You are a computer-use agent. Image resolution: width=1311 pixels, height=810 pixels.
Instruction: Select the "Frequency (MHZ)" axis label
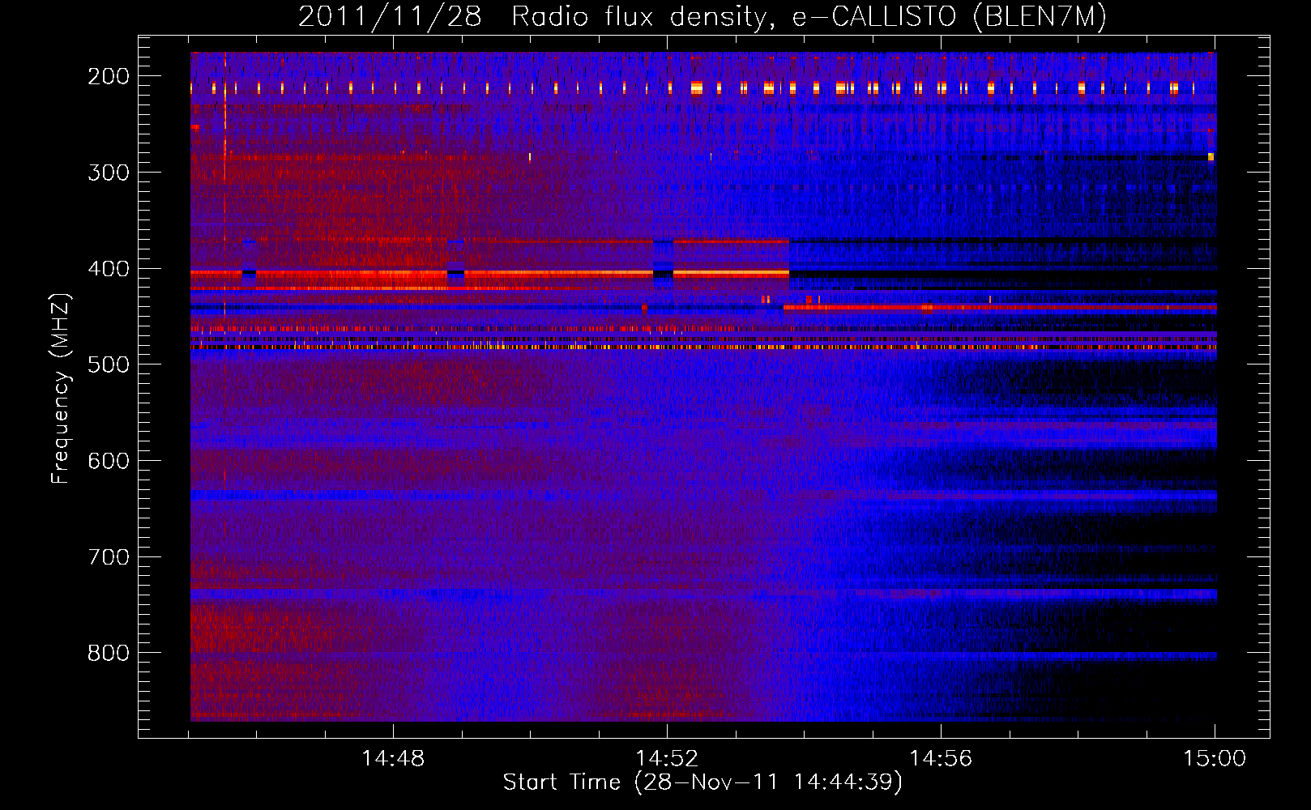click(x=61, y=387)
